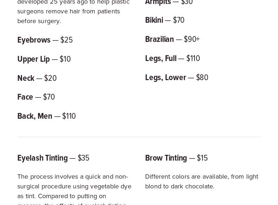This screenshot has width=278, height=205.
Task: Select the Upper Lip — $10 entry
Action: click(x=44, y=59)
